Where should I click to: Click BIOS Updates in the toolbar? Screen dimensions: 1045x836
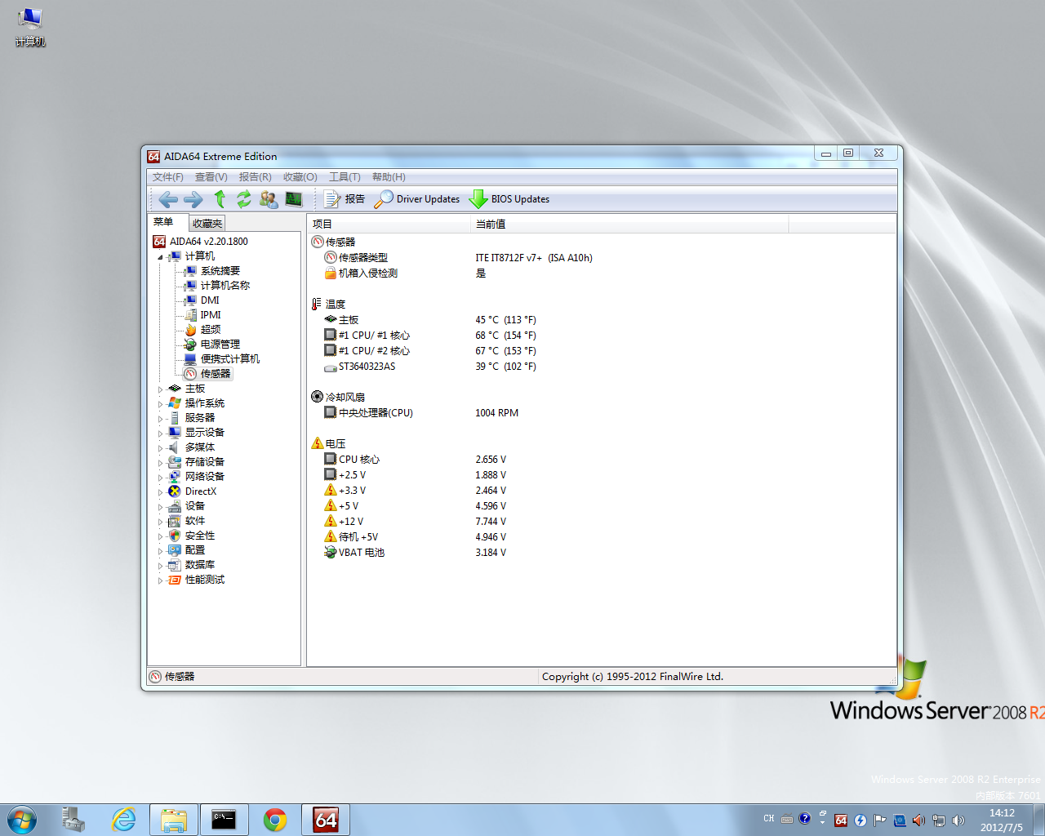click(x=509, y=199)
